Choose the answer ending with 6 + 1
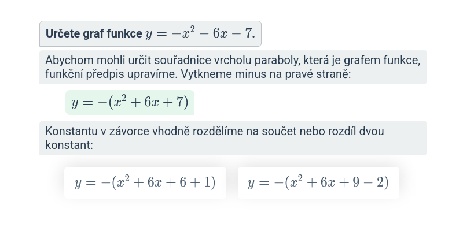 point(145,182)
